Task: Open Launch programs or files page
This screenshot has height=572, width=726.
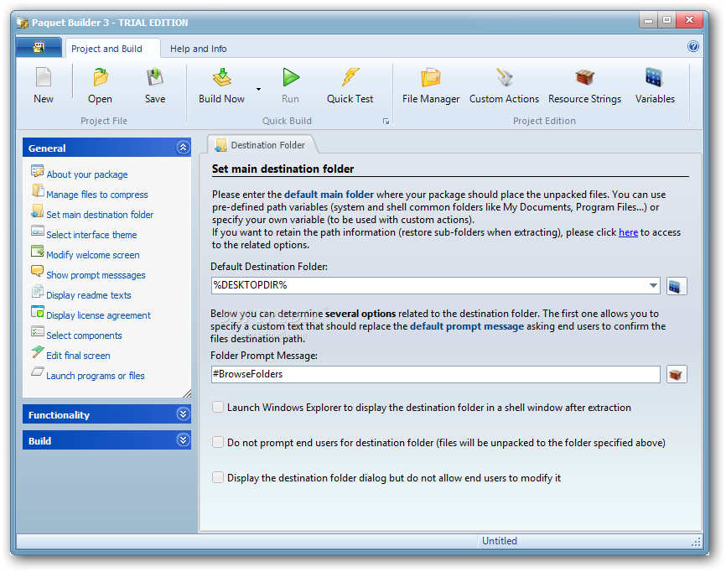Action: point(96,376)
